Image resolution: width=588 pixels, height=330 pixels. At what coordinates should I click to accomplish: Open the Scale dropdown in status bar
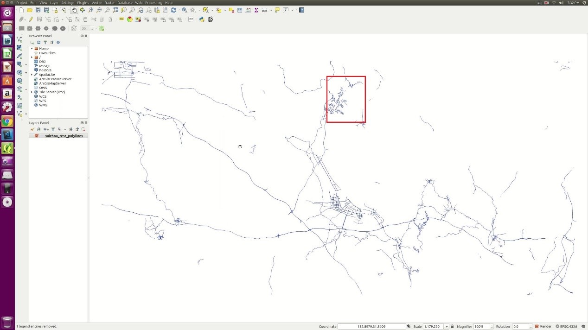pyautogui.click(x=447, y=326)
